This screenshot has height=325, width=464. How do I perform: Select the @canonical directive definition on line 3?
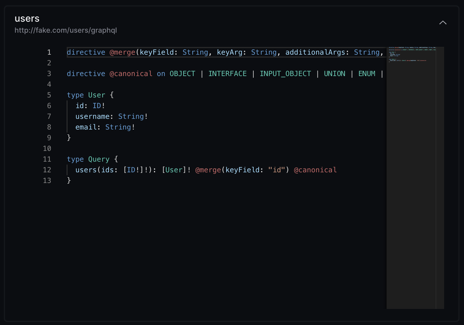click(x=131, y=73)
